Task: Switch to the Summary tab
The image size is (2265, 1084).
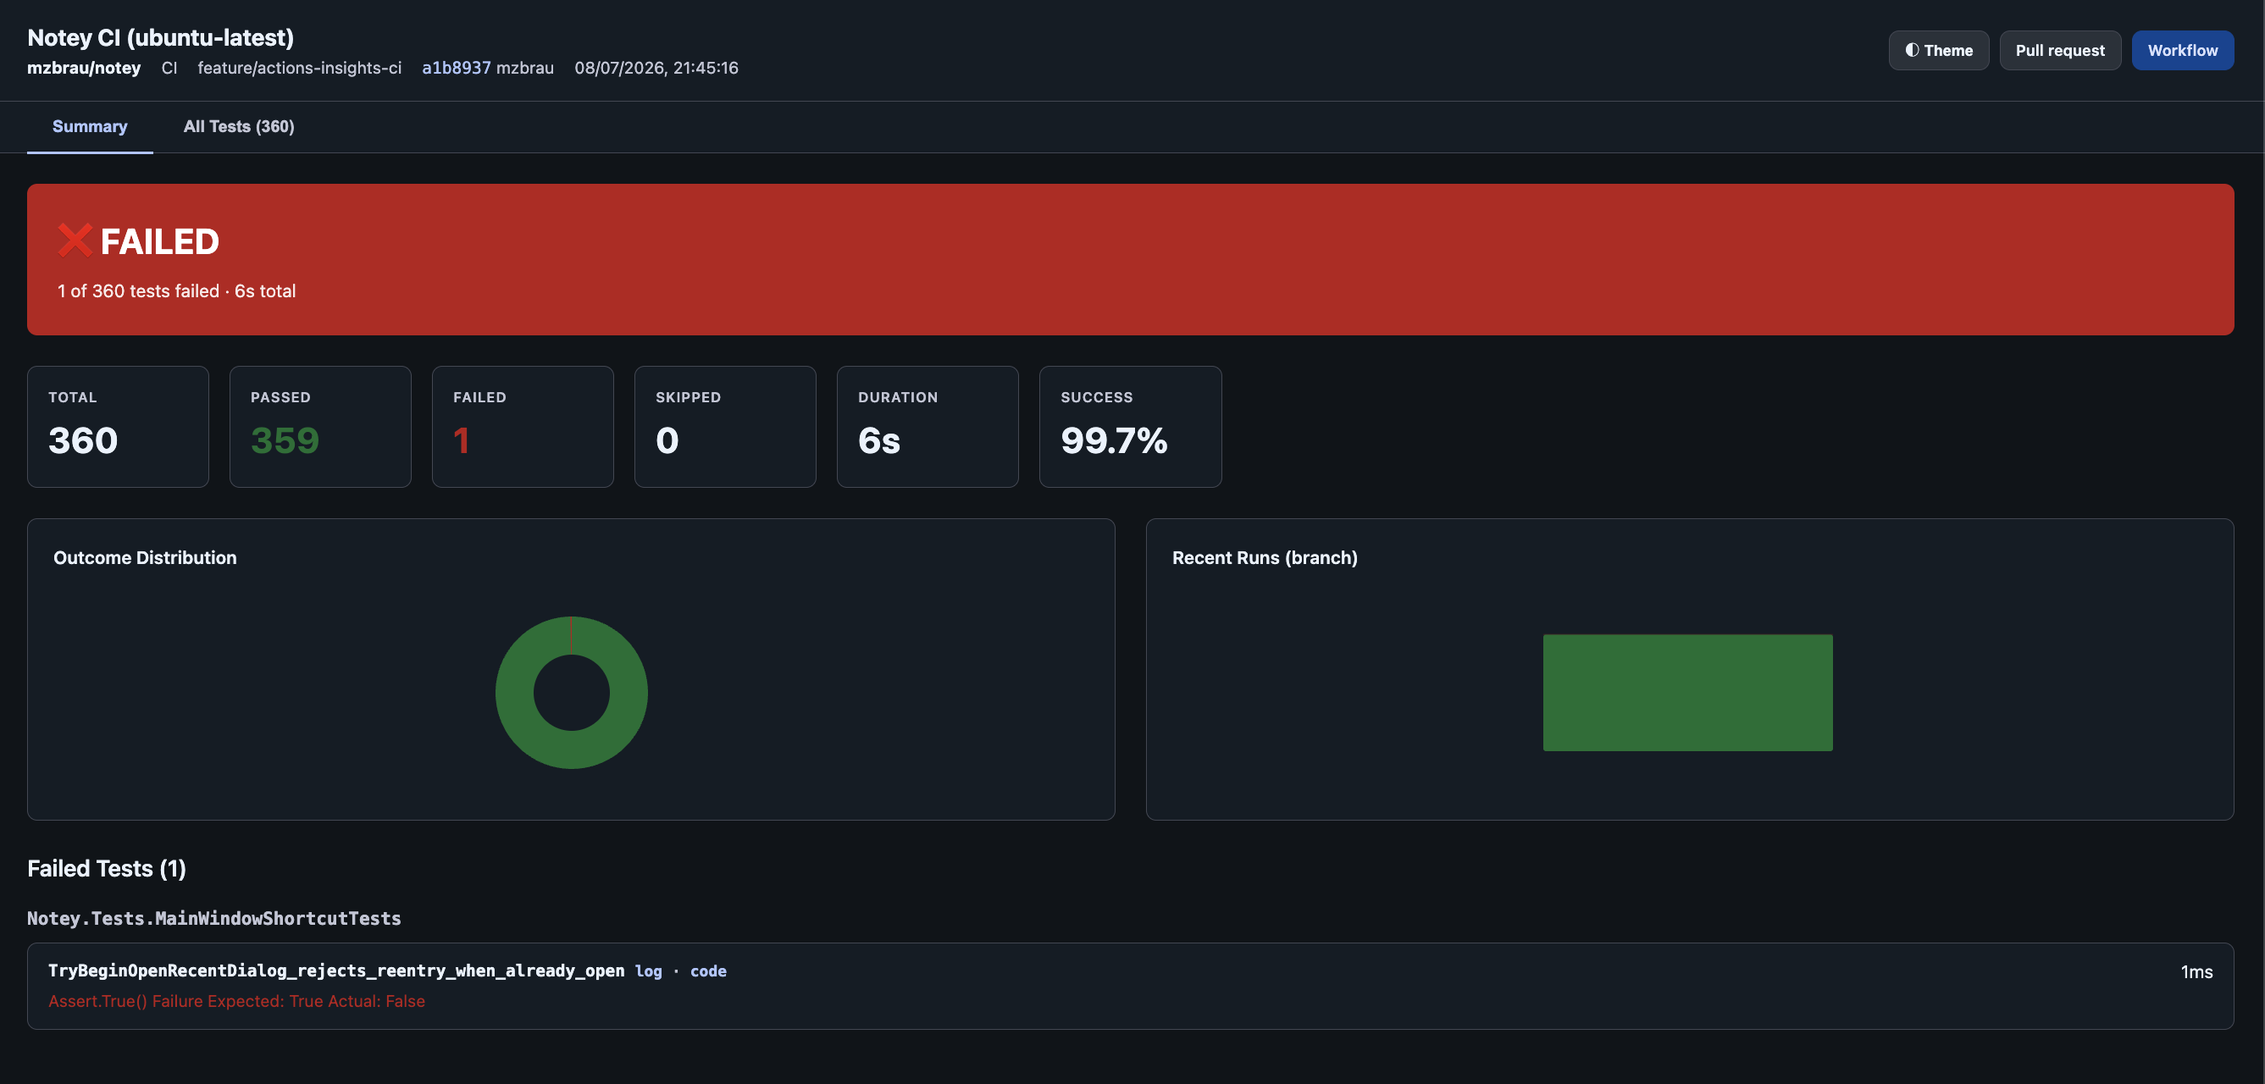Action: click(x=90, y=126)
